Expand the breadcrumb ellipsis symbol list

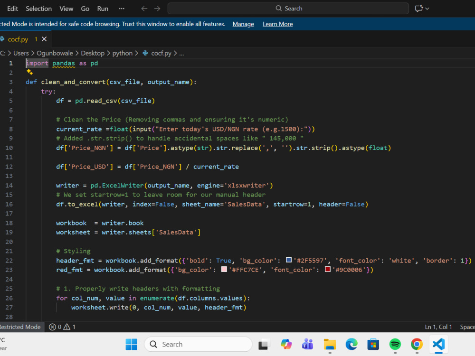181,53
